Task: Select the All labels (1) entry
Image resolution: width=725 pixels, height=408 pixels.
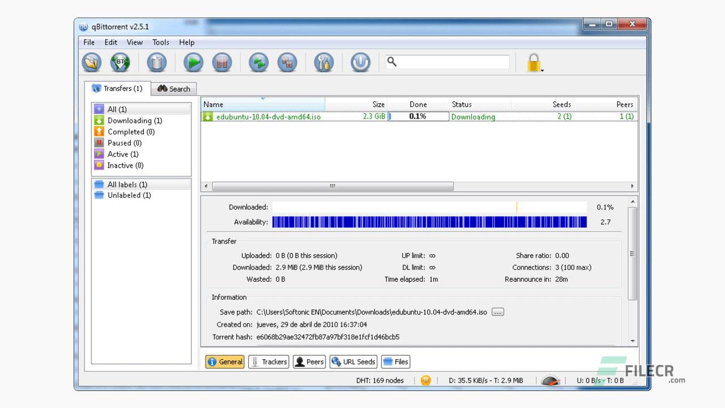Action: pos(142,184)
